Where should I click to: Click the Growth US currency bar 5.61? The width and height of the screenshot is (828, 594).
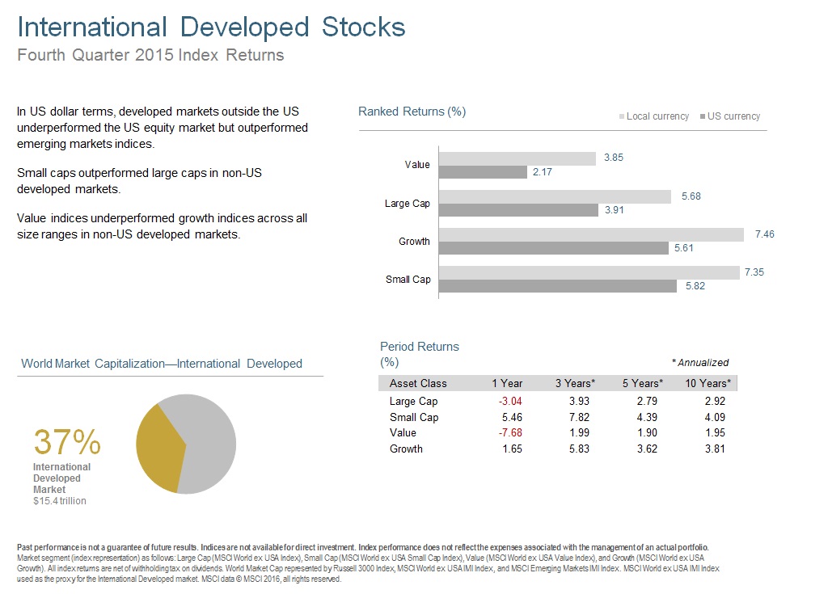pyautogui.click(x=554, y=248)
